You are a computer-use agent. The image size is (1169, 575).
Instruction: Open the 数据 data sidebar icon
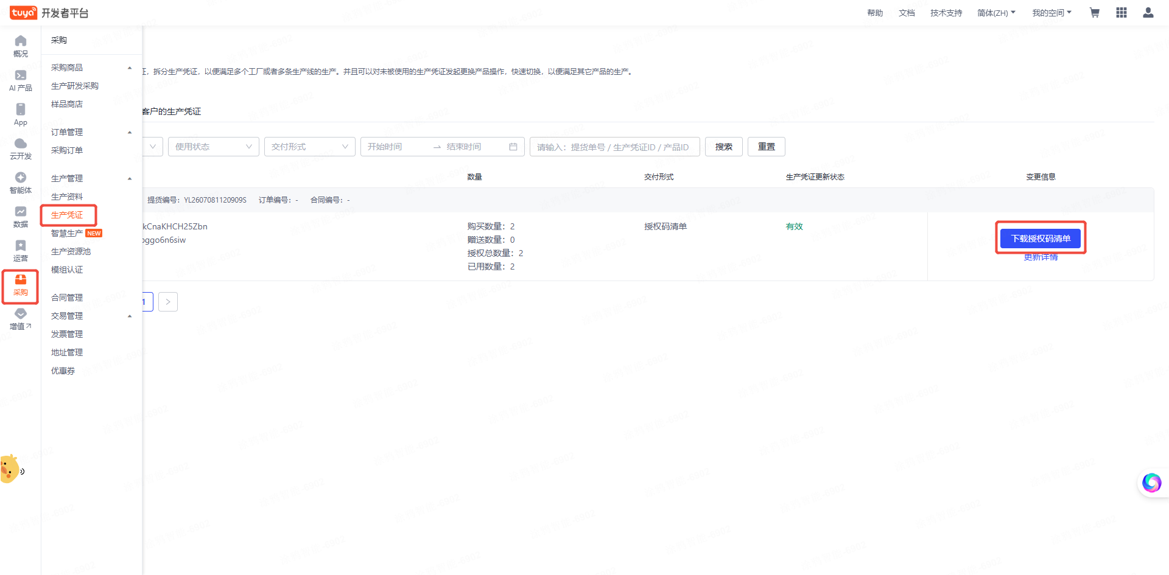pyautogui.click(x=21, y=217)
